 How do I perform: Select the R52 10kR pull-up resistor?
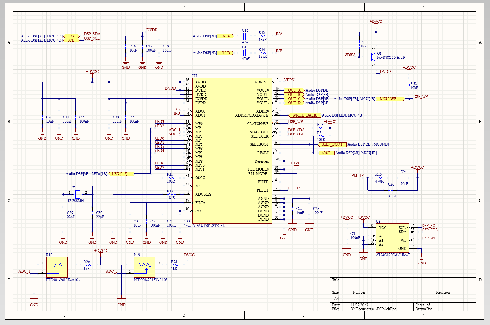point(409,86)
